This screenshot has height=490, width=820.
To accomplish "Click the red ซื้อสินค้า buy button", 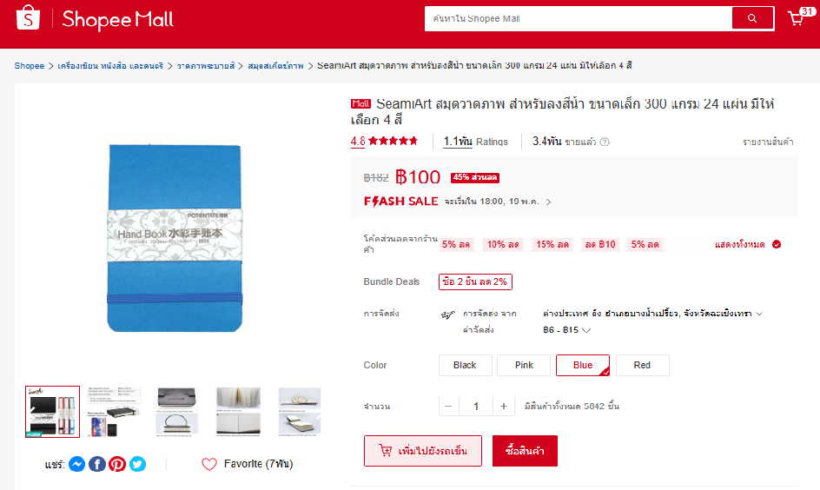I will [x=525, y=451].
